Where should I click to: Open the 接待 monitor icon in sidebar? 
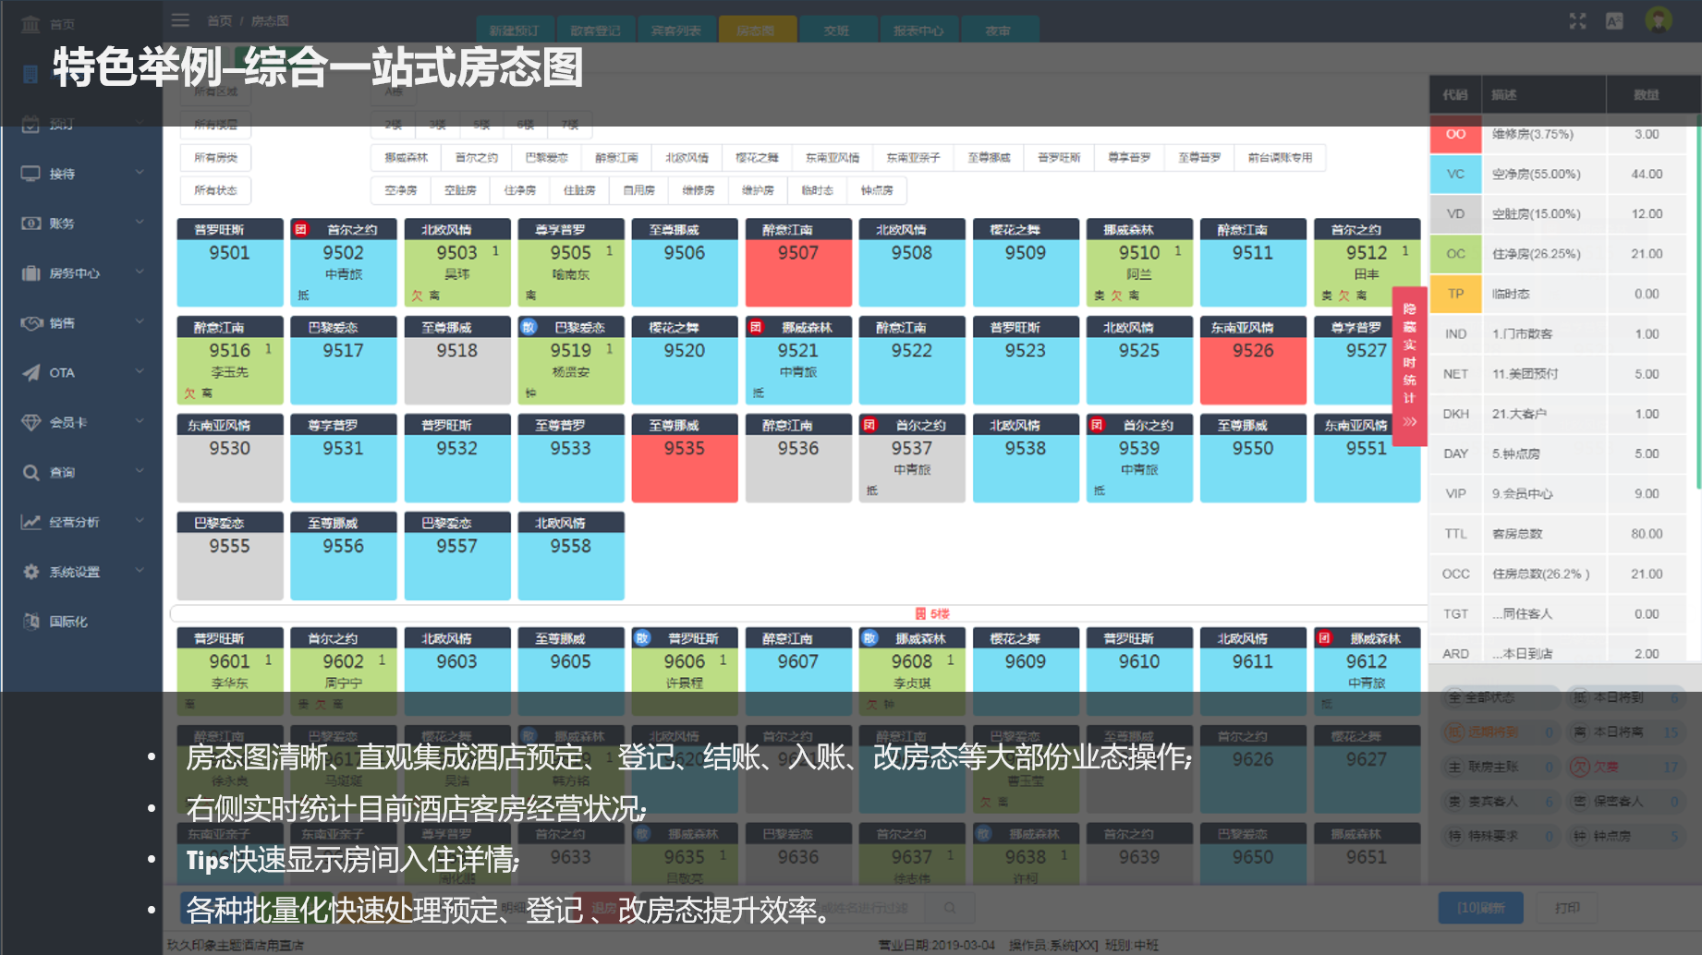tap(30, 174)
